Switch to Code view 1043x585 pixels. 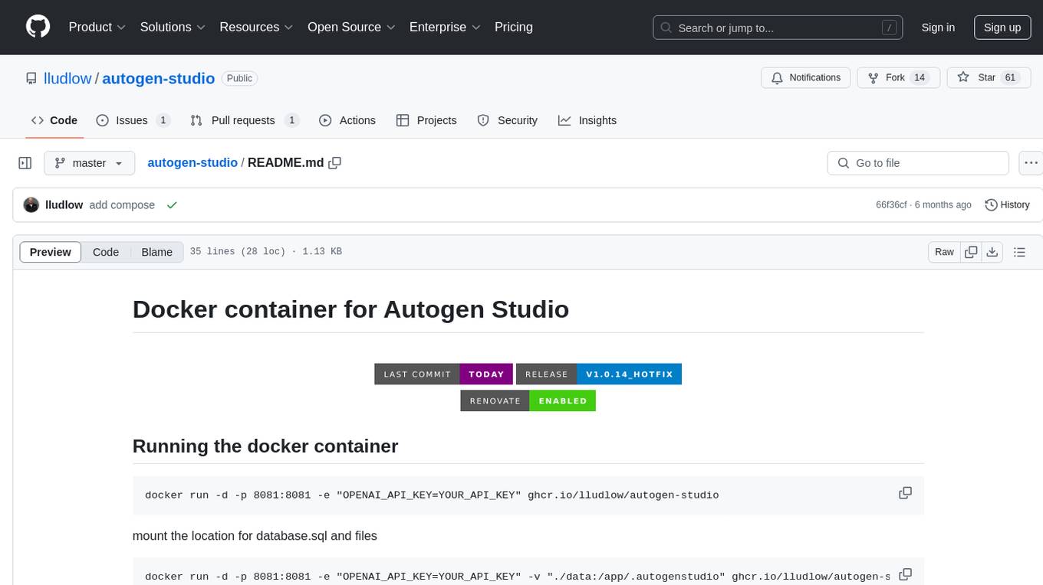click(106, 252)
